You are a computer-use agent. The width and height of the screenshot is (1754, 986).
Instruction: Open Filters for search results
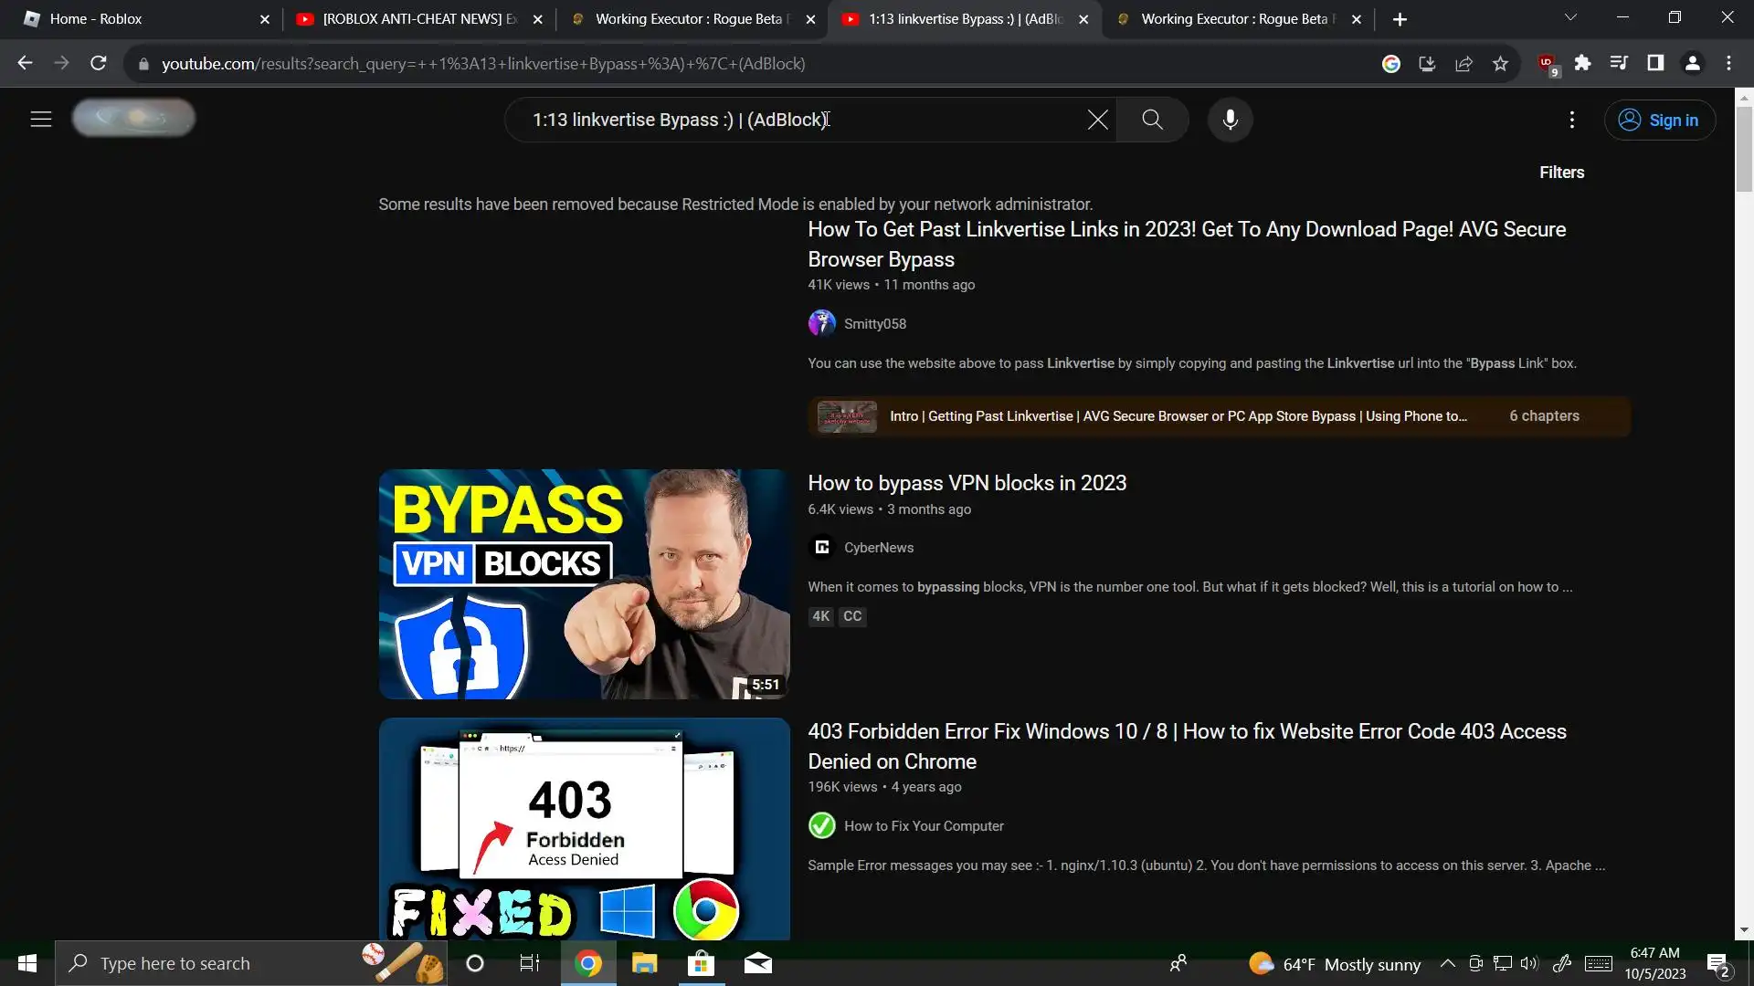1561,173
